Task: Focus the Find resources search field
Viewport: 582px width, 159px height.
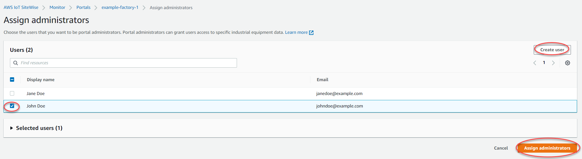Action: pos(127,63)
